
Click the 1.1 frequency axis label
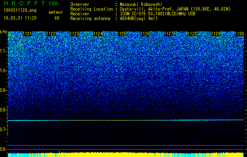(x=4, y=51)
